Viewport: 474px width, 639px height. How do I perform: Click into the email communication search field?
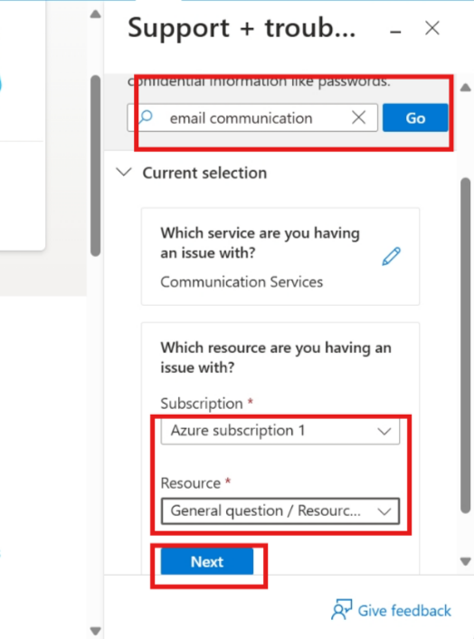click(252, 118)
